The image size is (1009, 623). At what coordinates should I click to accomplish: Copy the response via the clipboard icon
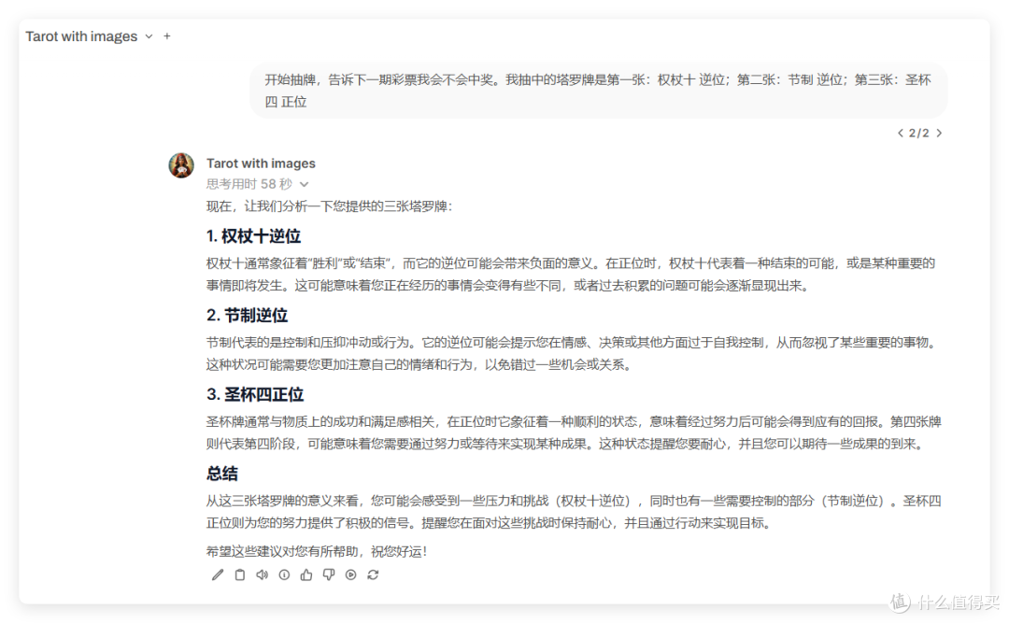pos(239,574)
